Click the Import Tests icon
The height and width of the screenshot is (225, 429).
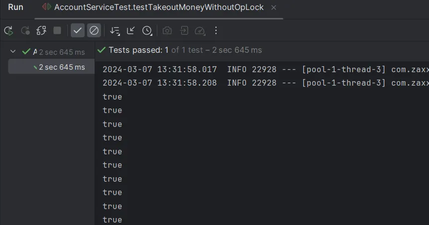[184, 31]
